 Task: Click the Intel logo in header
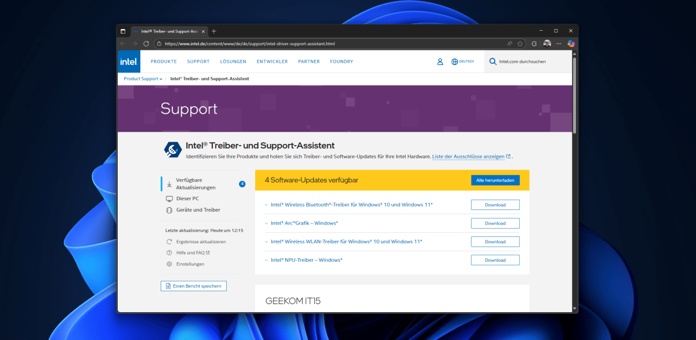(128, 62)
